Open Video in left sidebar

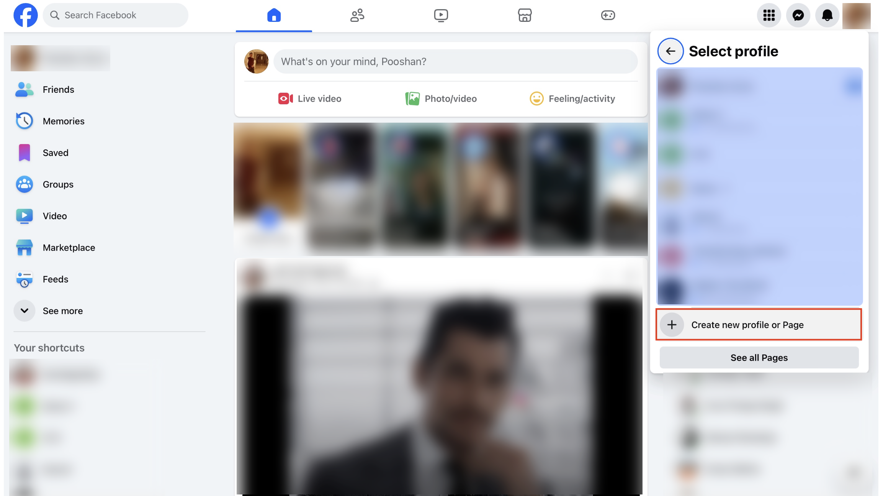109,216
